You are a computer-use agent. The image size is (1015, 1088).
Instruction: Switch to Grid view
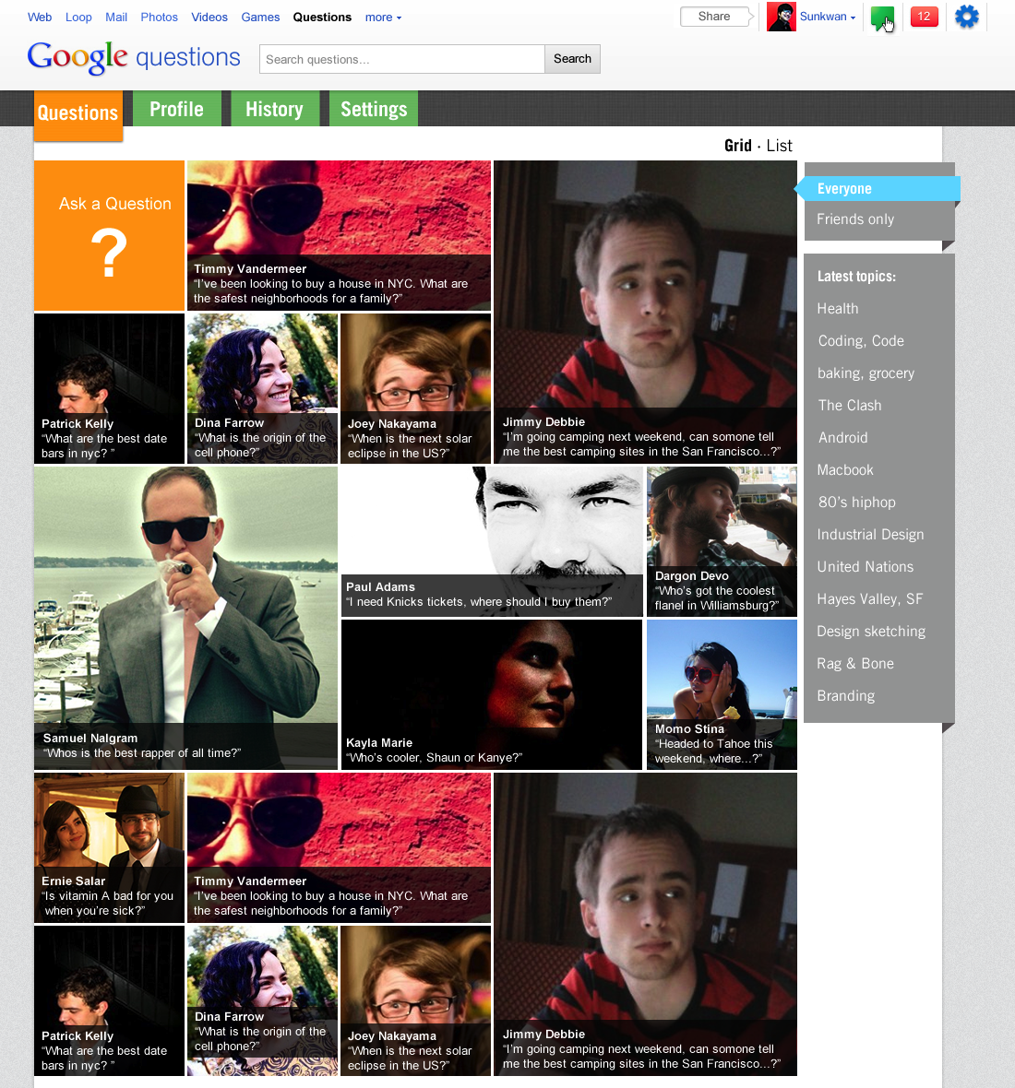737,146
